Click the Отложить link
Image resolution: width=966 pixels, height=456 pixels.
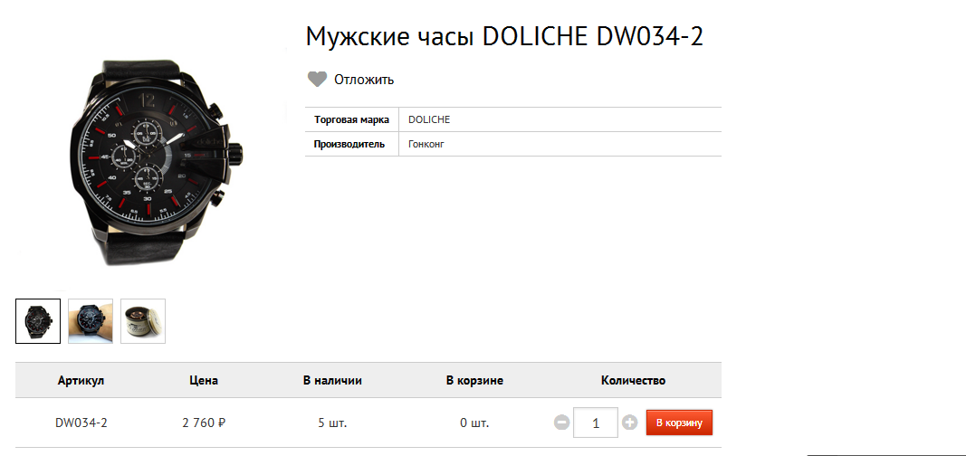[x=364, y=80]
